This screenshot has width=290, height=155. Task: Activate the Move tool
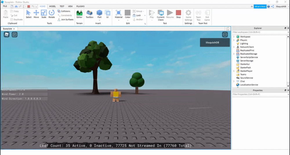pos(36,14)
